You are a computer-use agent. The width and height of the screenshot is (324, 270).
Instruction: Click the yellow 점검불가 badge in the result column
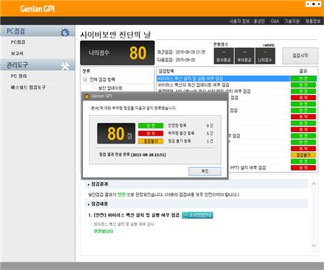click(303, 155)
